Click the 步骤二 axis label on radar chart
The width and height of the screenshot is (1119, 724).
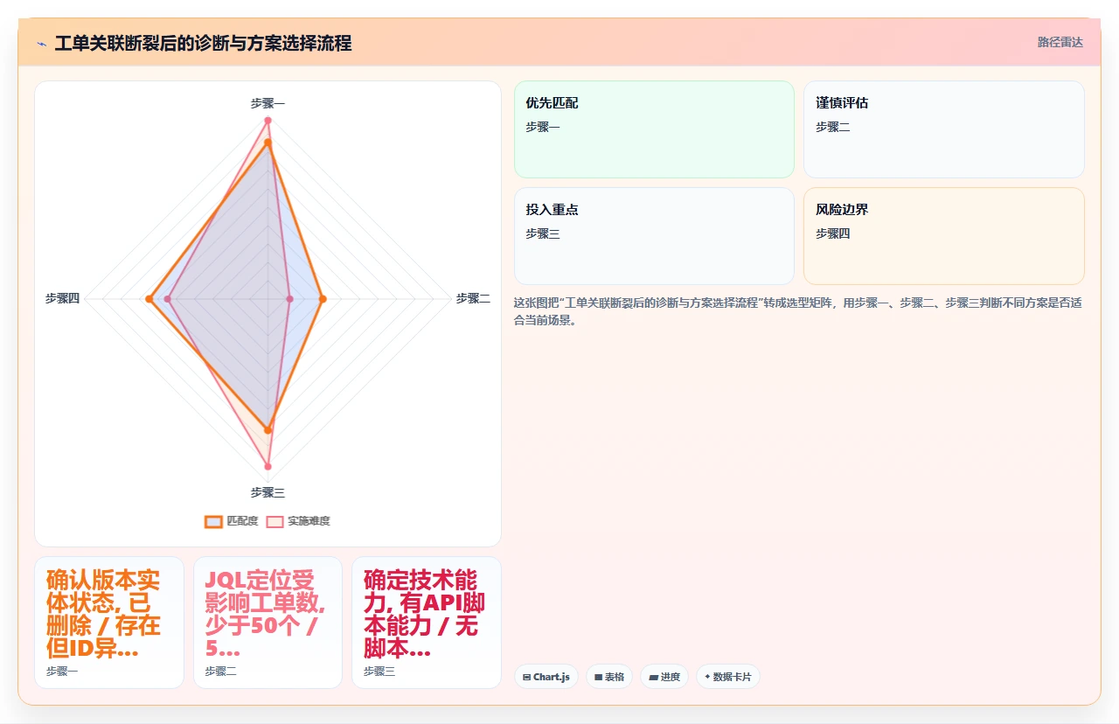pyautogui.click(x=473, y=298)
